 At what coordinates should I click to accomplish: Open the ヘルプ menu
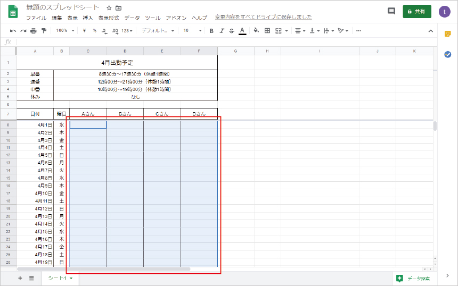199,18
